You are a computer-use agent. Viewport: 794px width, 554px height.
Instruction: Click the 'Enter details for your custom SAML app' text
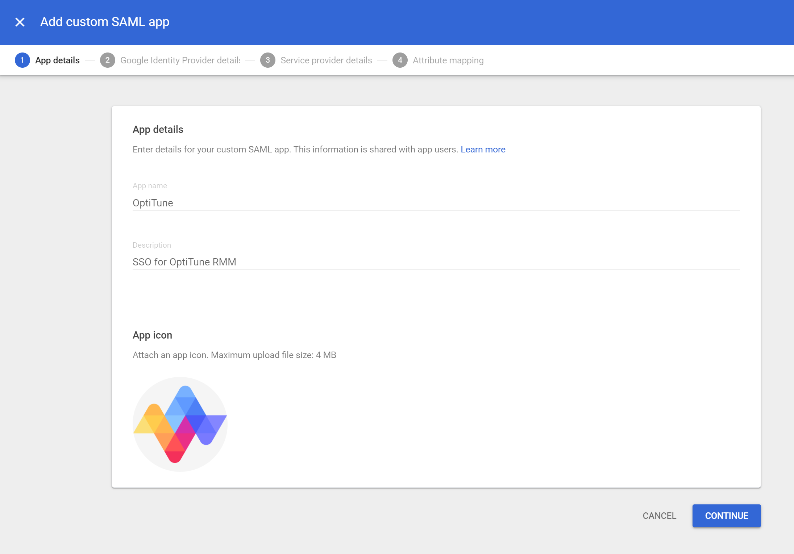click(211, 150)
